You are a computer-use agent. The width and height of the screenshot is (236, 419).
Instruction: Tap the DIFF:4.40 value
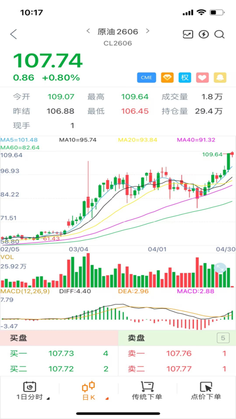pyautogui.click(x=75, y=291)
